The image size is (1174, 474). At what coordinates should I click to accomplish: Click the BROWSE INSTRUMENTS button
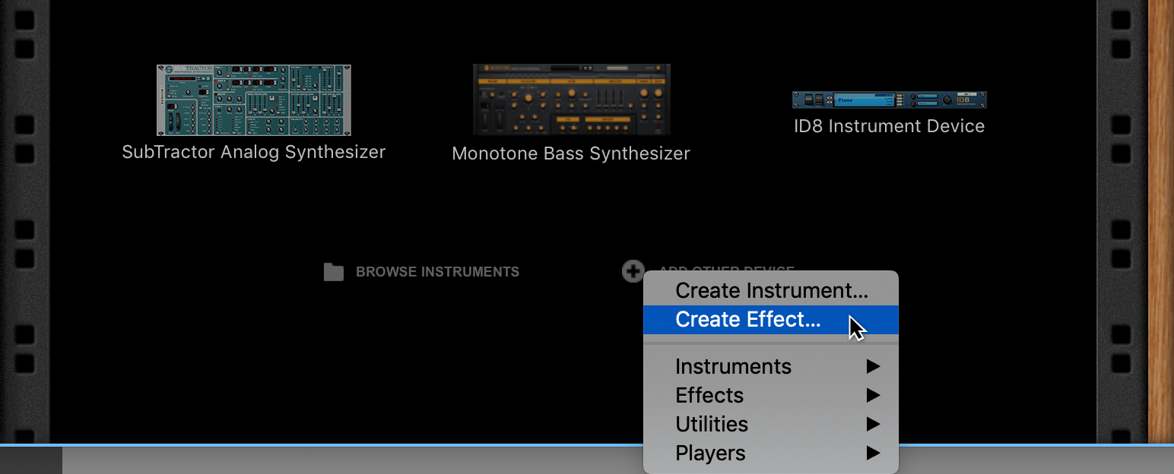437,271
